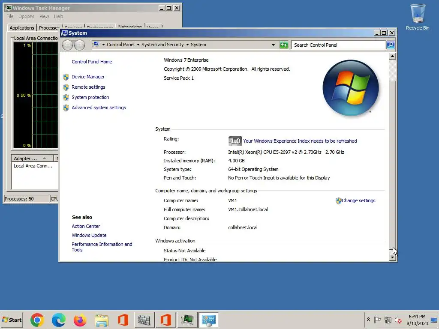Open the address bar history dropdown
Image resolution: width=439 pixels, height=329 pixels.
(x=273, y=45)
